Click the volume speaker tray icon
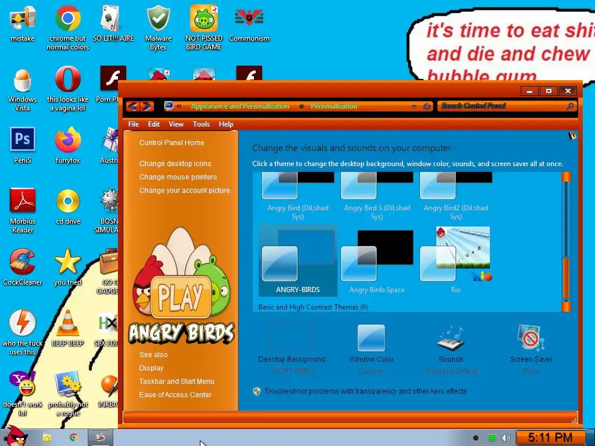The width and height of the screenshot is (595, 446). [506, 438]
